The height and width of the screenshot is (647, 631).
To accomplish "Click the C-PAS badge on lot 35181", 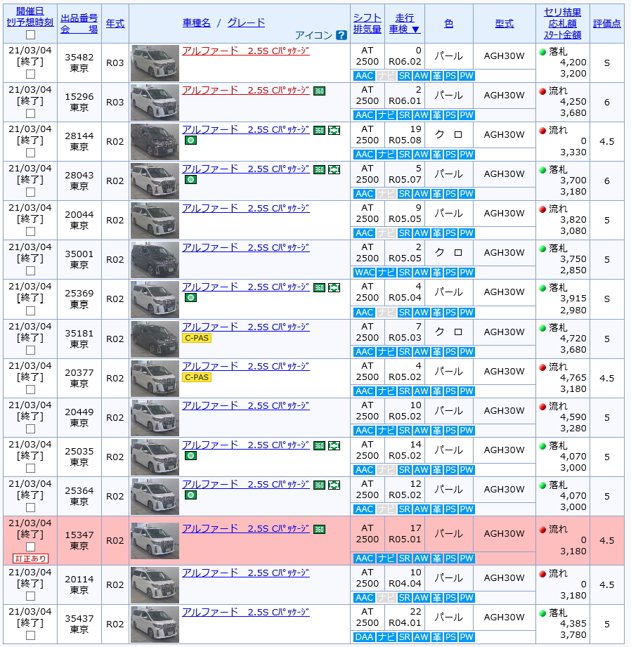I will [x=197, y=338].
